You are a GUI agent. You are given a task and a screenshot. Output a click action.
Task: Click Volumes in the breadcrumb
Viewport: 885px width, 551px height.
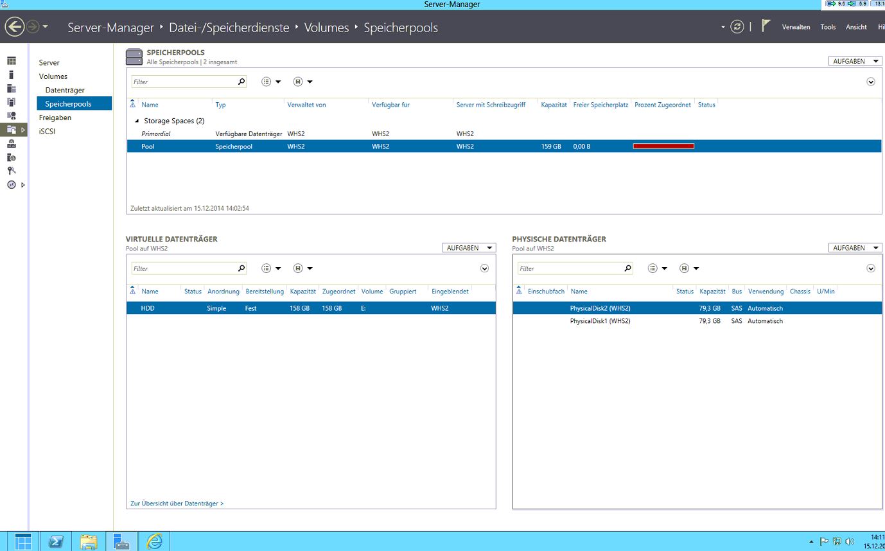tap(326, 28)
